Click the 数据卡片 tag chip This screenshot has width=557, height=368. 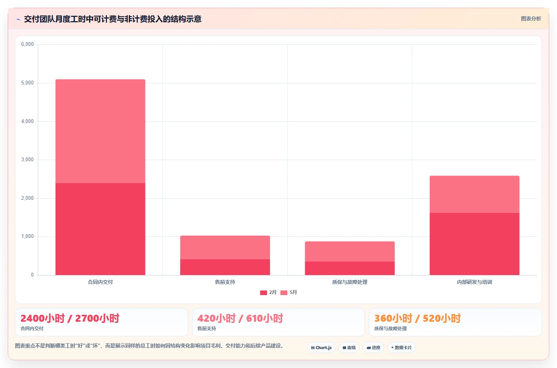pyautogui.click(x=402, y=348)
